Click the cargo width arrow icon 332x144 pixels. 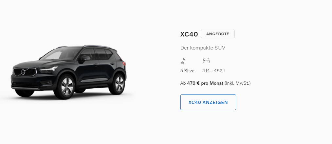click(x=206, y=61)
